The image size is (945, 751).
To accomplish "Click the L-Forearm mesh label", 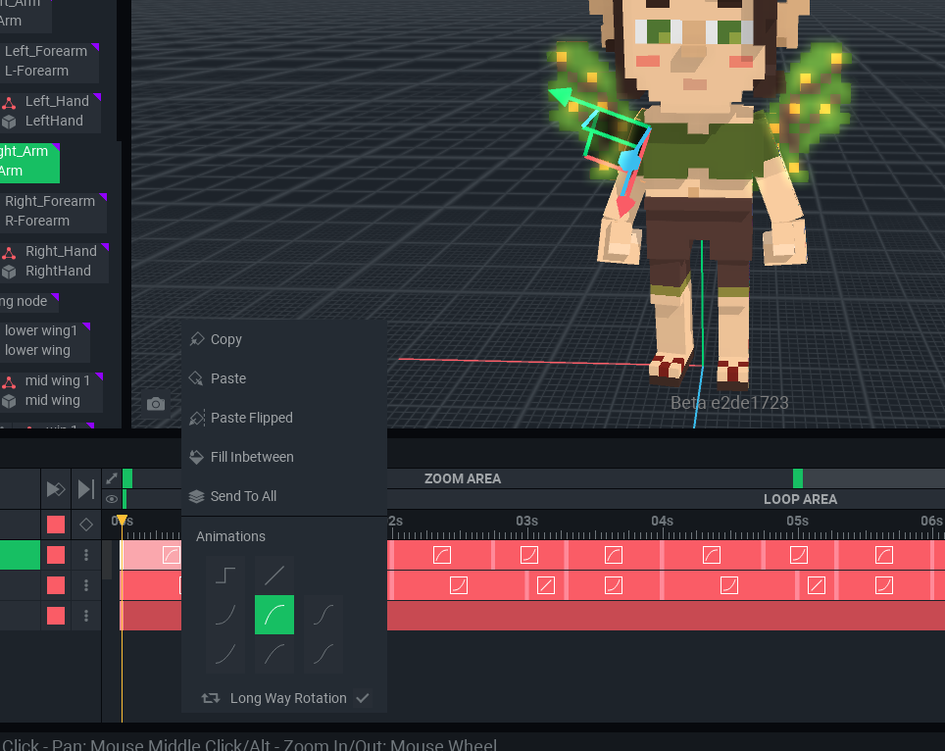I will (x=37, y=72).
